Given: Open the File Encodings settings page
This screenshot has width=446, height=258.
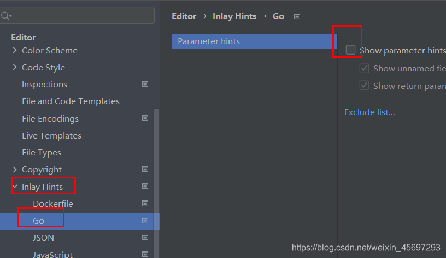Looking at the screenshot, I should [x=50, y=119].
